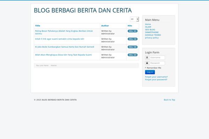Sort articles by Hits column header
This screenshot has width=209, height=139.
pyautogui.click(x=130, y=26)
